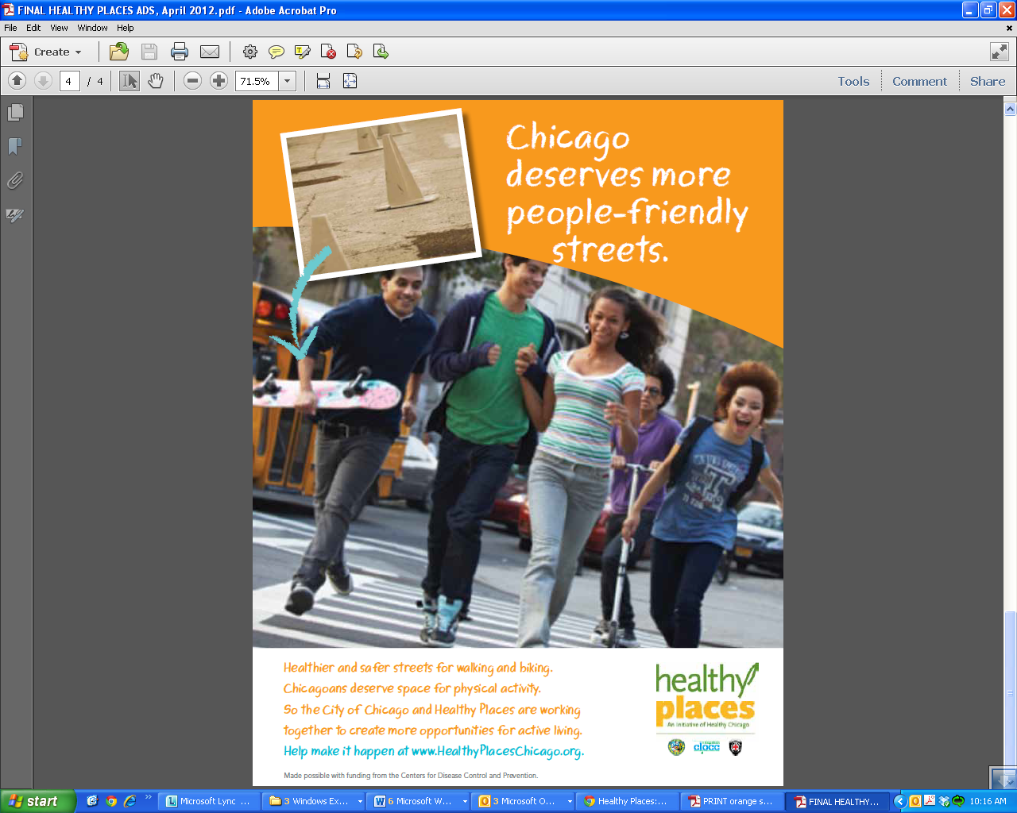Open the Window menu
Viewport: 1017px width, 813px height.
[92, 28]
